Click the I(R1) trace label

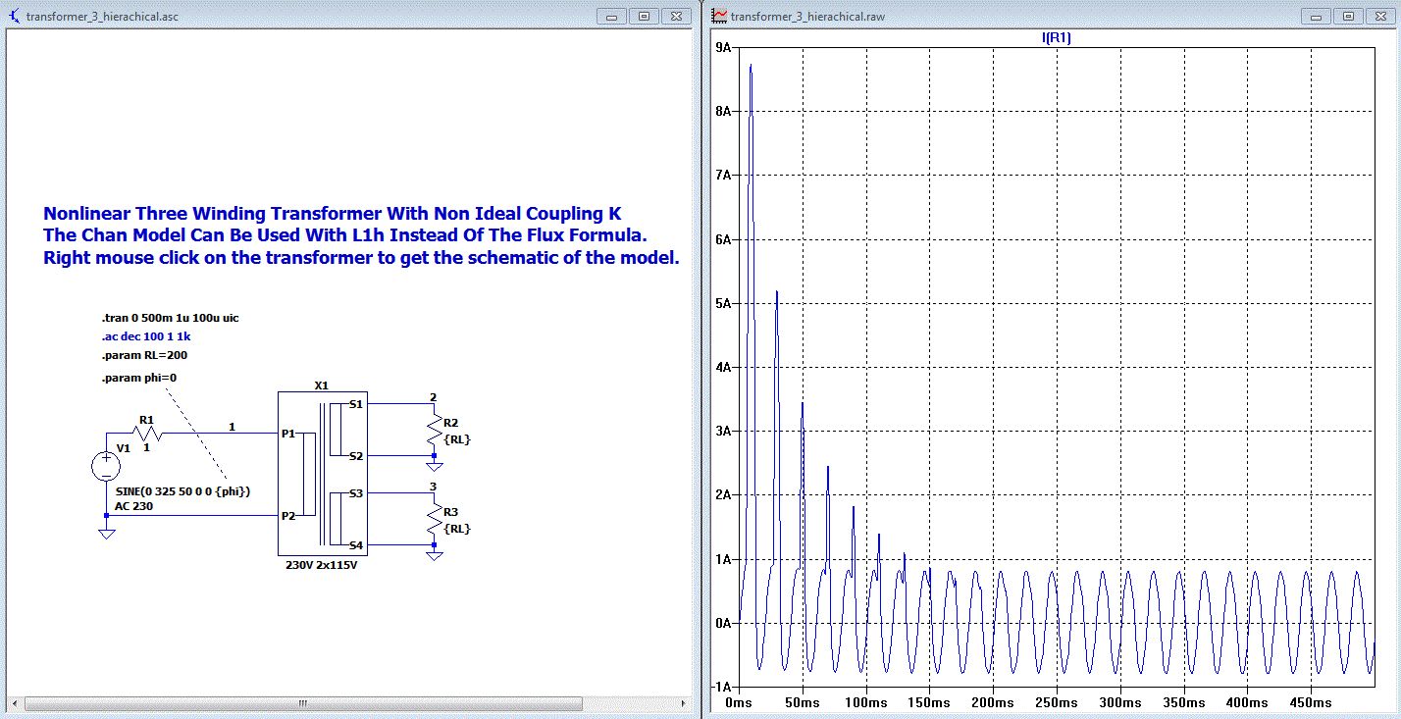coord(1055,38)
